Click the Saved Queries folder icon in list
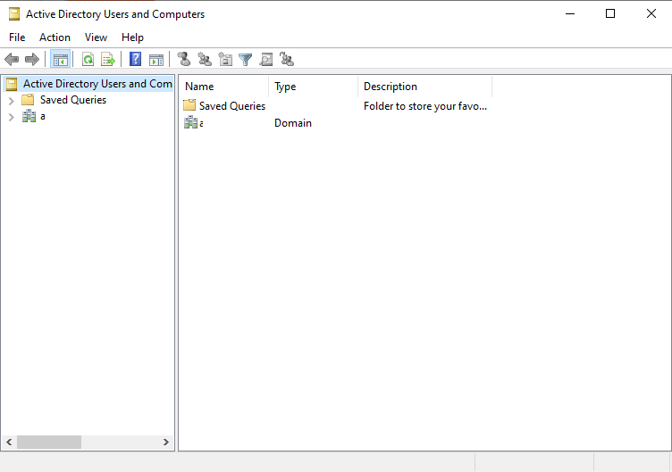Viewport: 672px width, 472px height. tap(189, 105)
